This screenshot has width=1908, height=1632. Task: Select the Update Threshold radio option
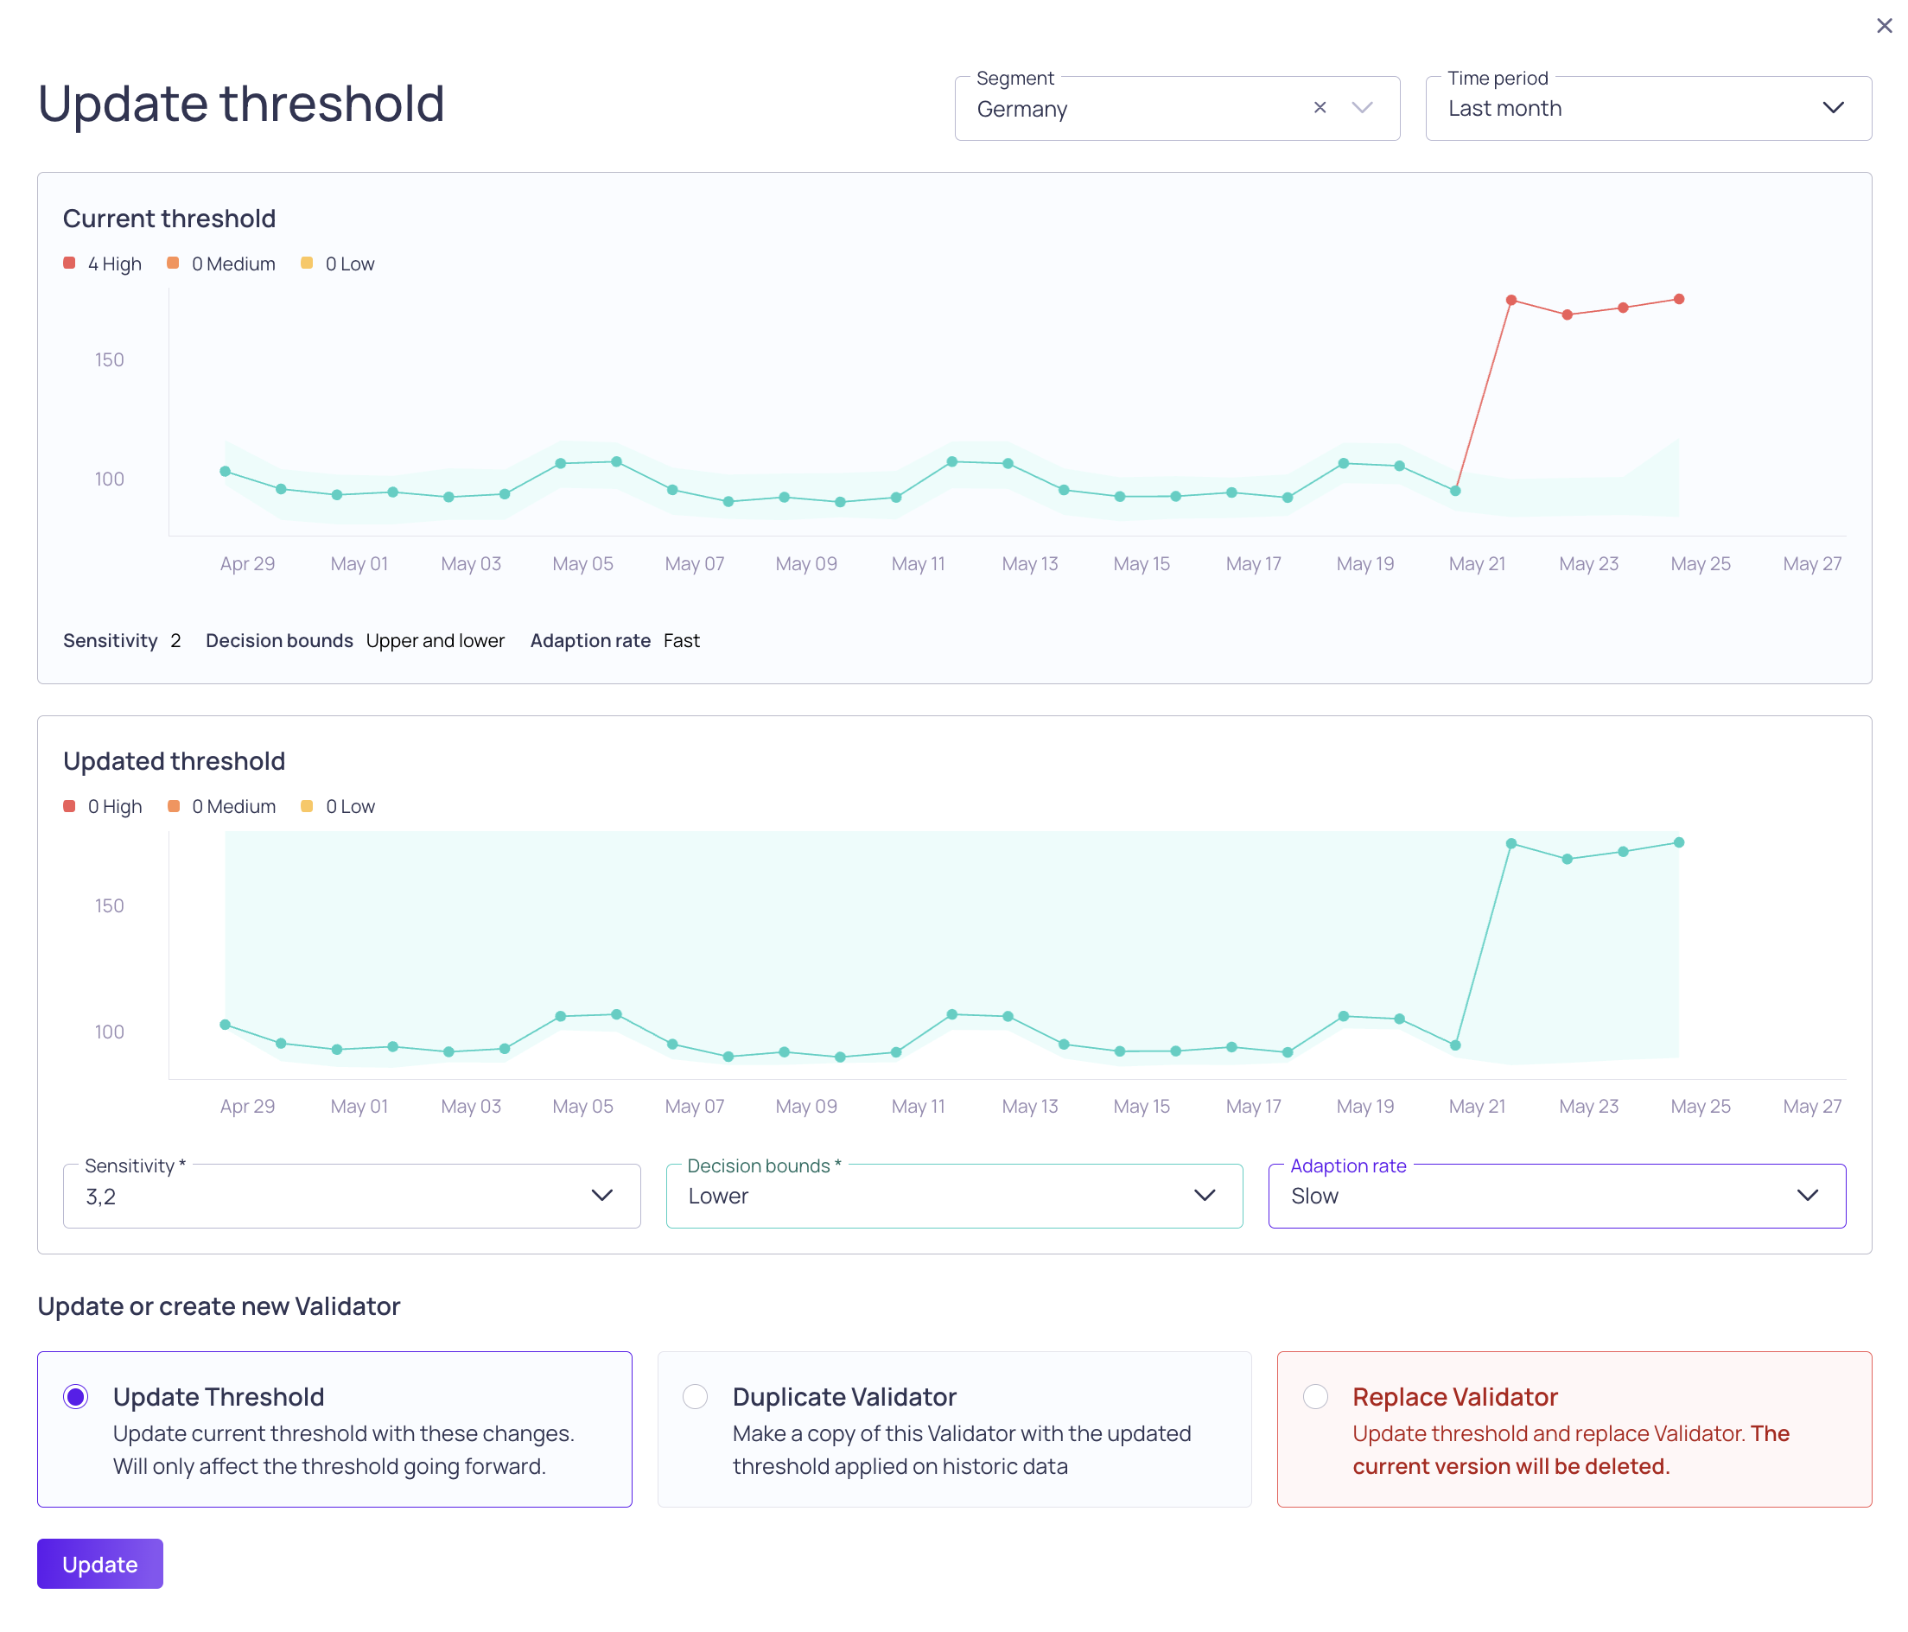pos(76,1396)
